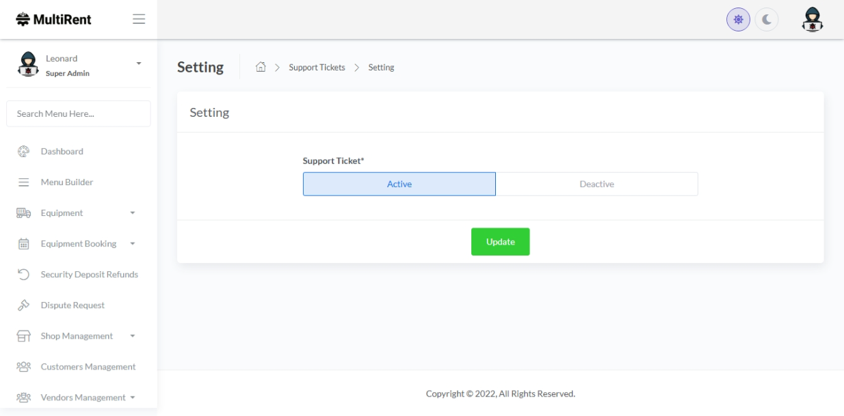Screen dimensions: 844x416
Task: Click the Support Tickets breadcrumb link
Action: (x=317, y=68)
